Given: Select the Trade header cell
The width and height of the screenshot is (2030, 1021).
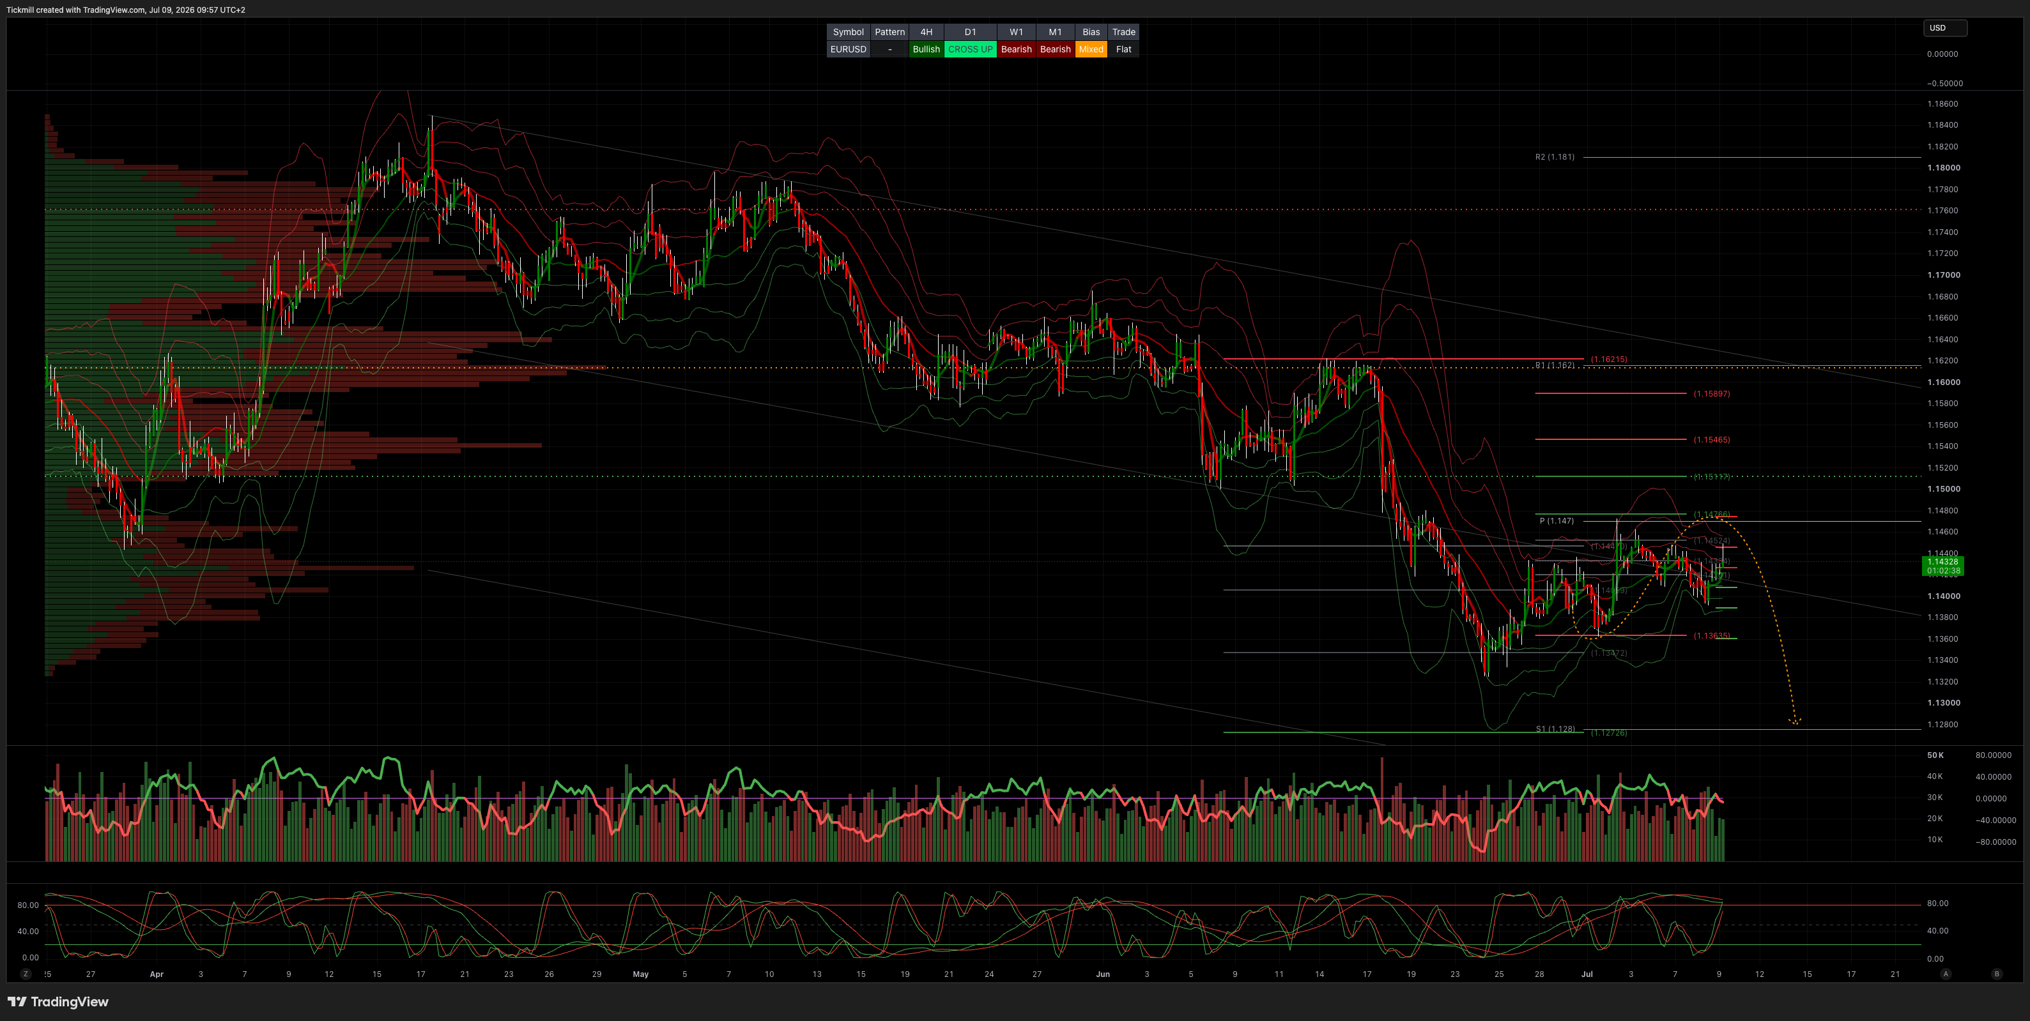Looking at the screenshot, I should [x=1124, y=33].
